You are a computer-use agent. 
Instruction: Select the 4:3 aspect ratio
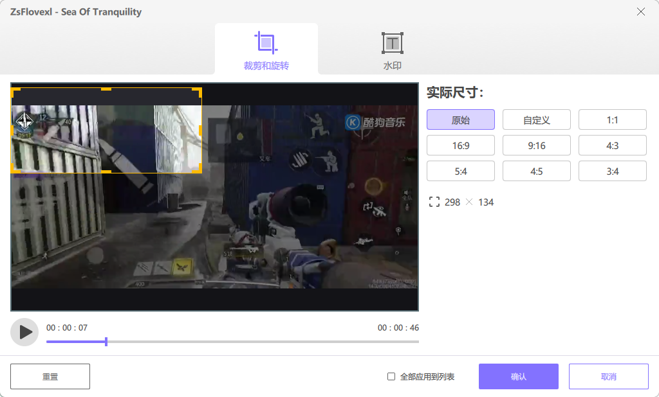click(x=613, y=145)
